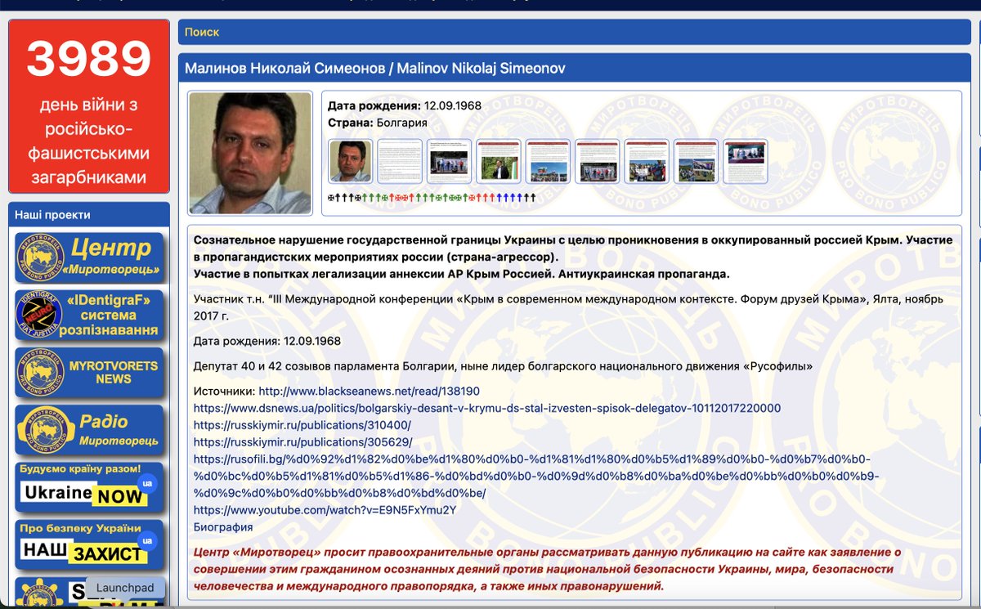The width and height of the screenshot is (981, 609).
Task: Open the Поиск search link
Action: point(202,32)
